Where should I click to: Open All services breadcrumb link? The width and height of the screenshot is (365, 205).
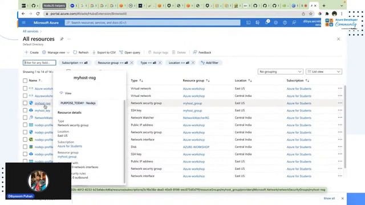point(30,31)
